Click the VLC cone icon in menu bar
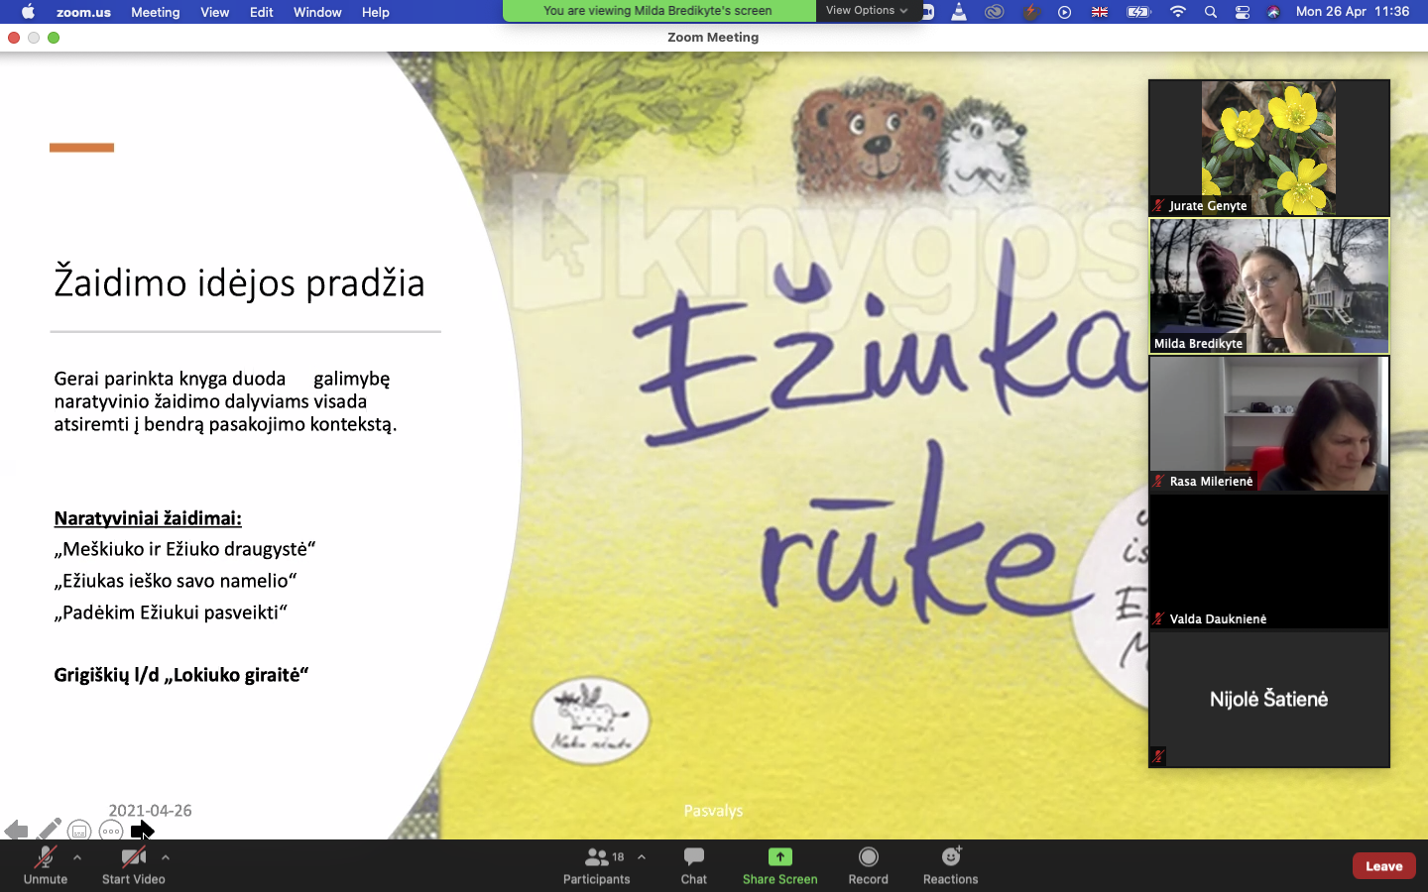Viewport: 1428px width, 892px height. click(959, 12)
